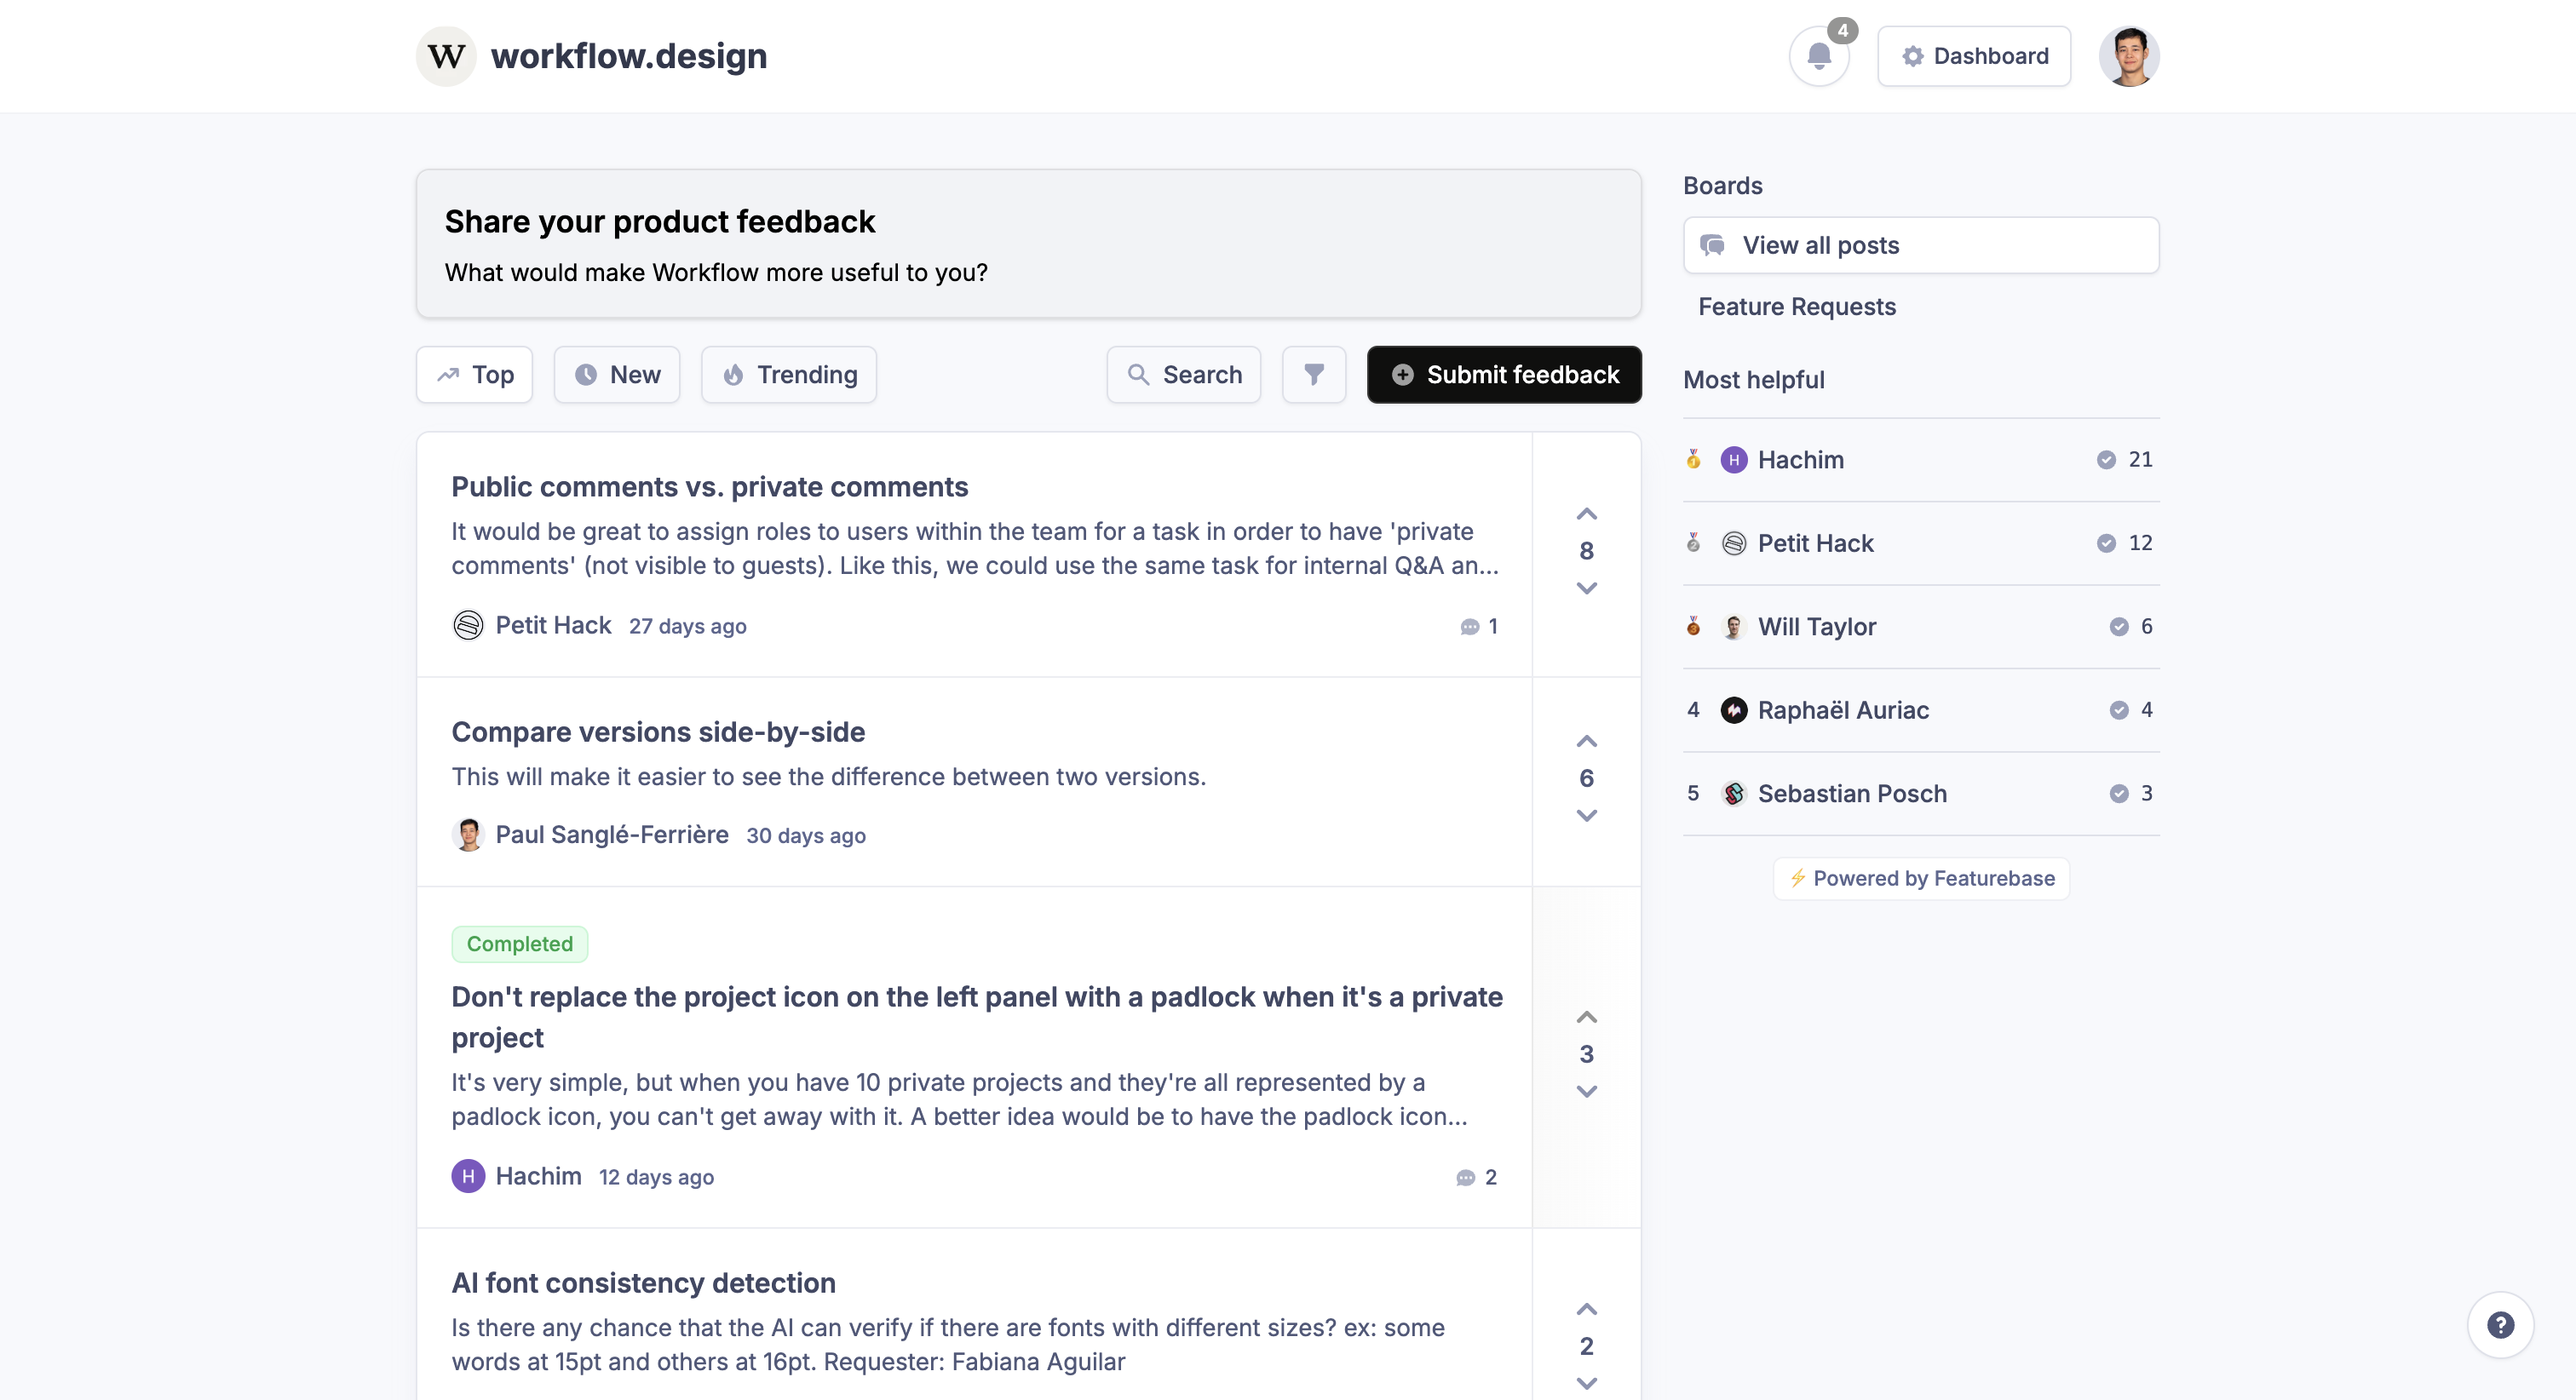
Task: Click bronze medal icon beside Will Taylor
Action: point(1693,626)
